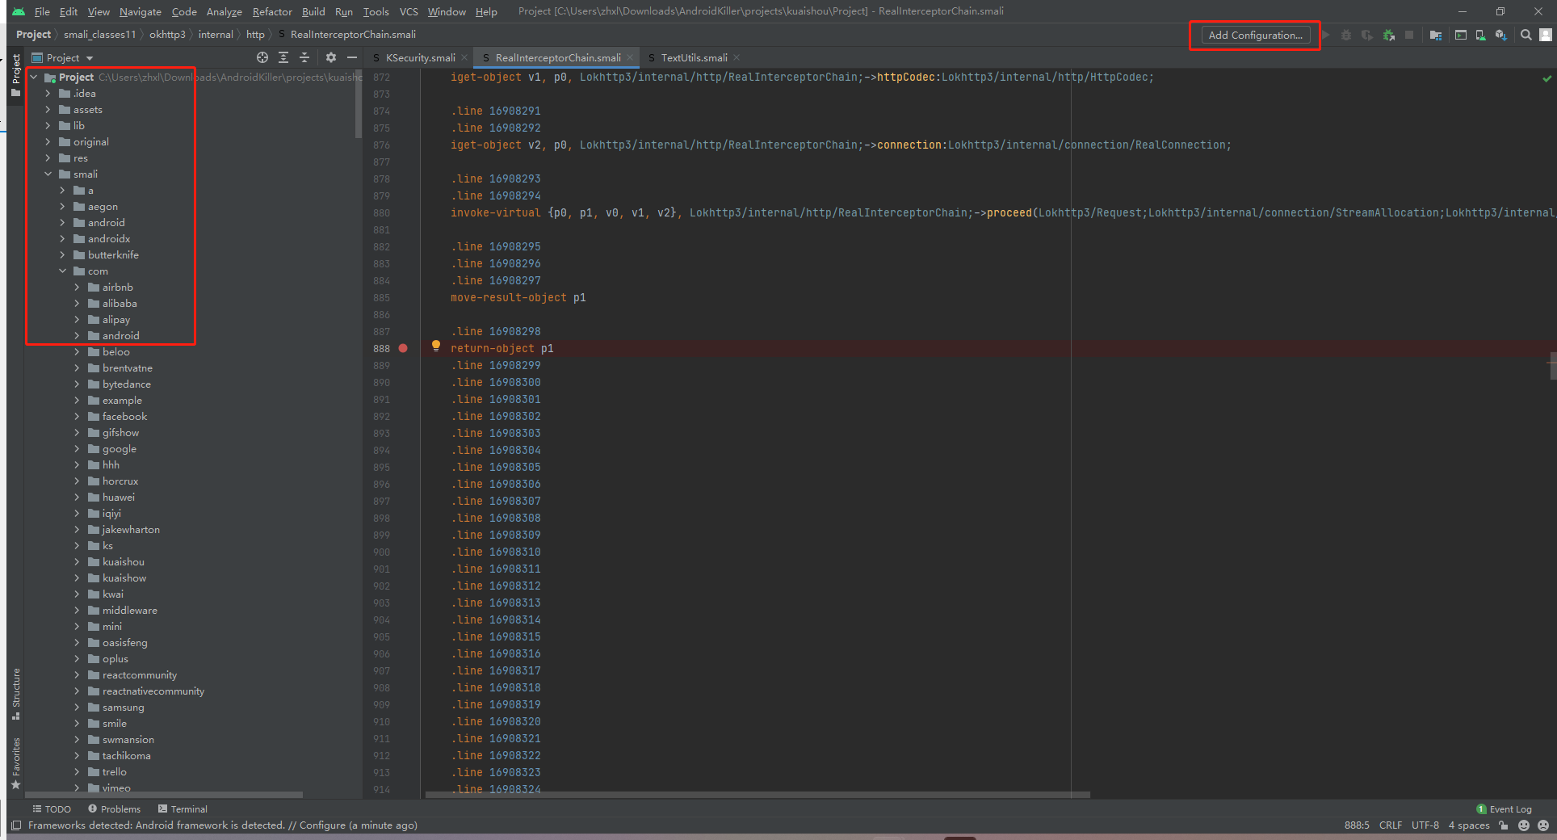The width and height of the screenshot is (1557, 840).
Task: Click the sad smiley feedback icon
Action: (1543, 825)
